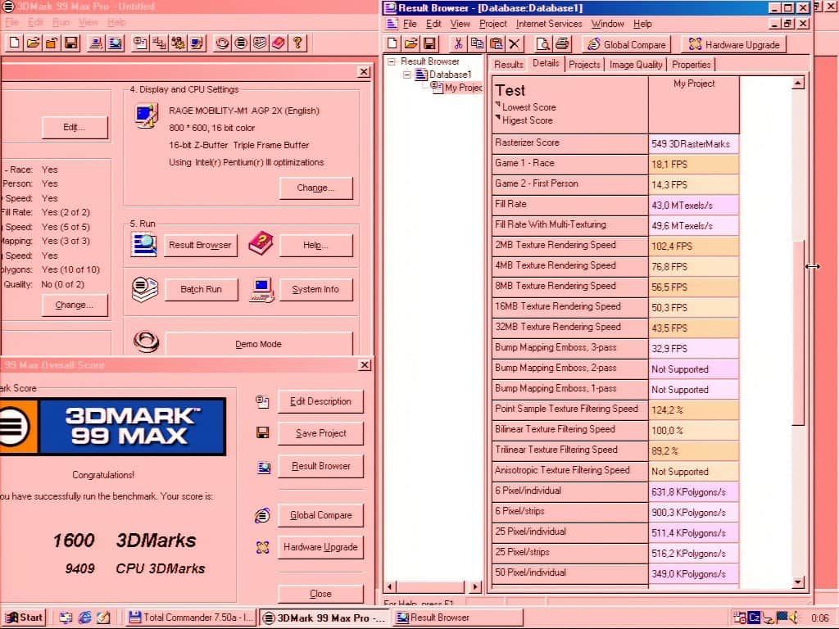
Task: Open File menu in Result Browser
Action: click(x=410, y=24)
